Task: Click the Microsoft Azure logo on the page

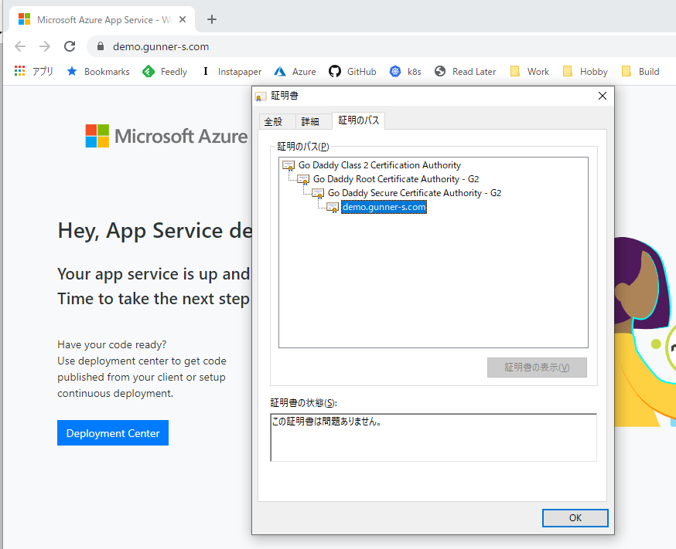Action: click(x=166, y=136)
